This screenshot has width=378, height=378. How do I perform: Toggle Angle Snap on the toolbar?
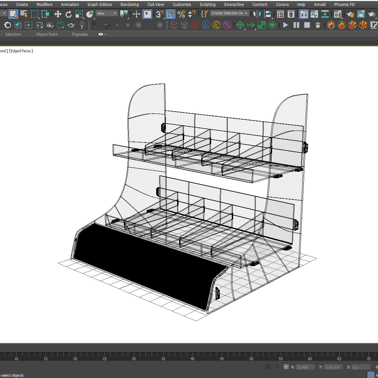[x=171, y=14]
